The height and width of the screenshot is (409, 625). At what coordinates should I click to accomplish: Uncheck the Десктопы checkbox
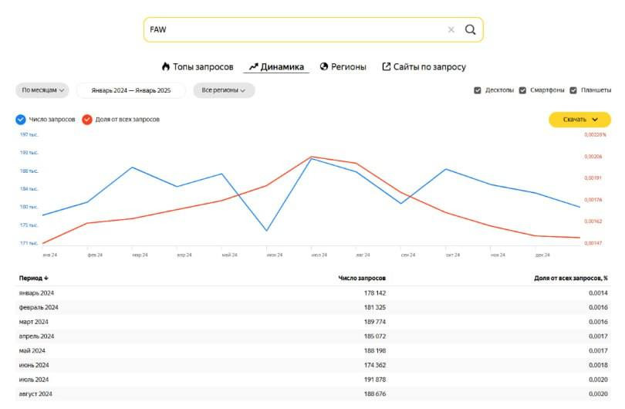[x=478, y=90]
